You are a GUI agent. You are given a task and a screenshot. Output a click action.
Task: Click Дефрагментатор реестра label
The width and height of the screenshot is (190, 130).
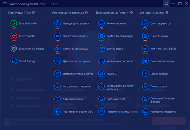pyautogui.click(x=78, y=74)
